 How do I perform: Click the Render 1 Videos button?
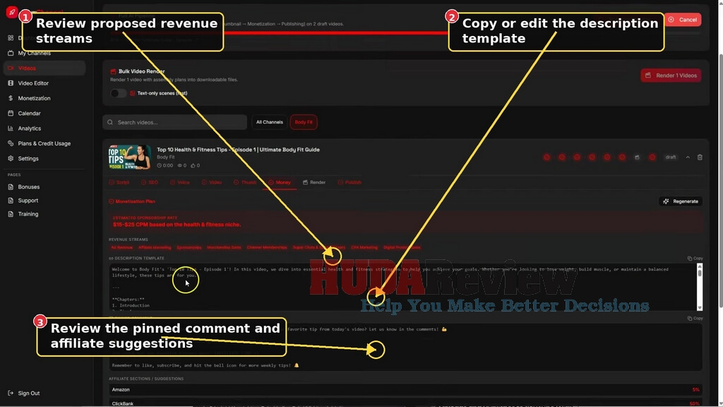tap(671, 75)
